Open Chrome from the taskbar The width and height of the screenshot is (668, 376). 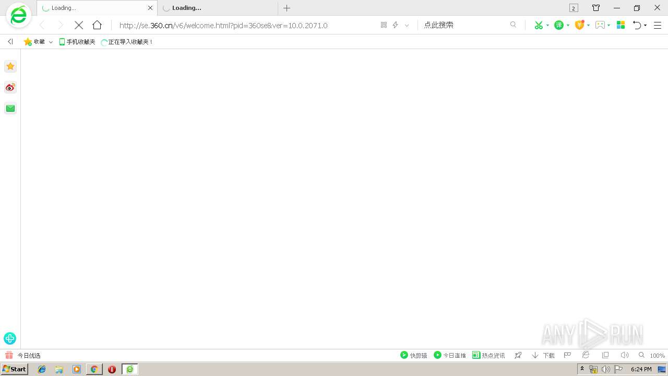(94, 369)
